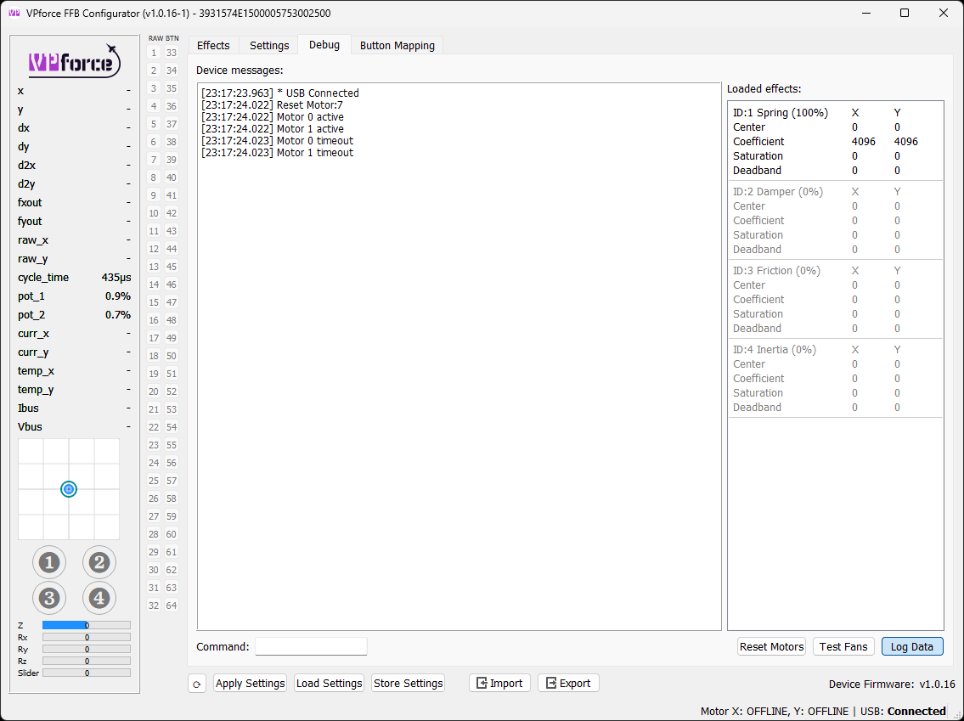The height and width of the screenshot is (721, 964).
Task: Click round button indicator 2
Action: click(99, 562)
